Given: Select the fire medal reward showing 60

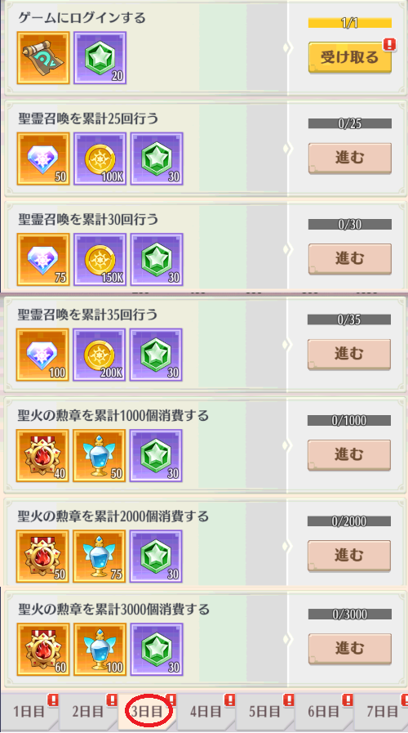Looking at the screenshot, I should tap(43, 650).
